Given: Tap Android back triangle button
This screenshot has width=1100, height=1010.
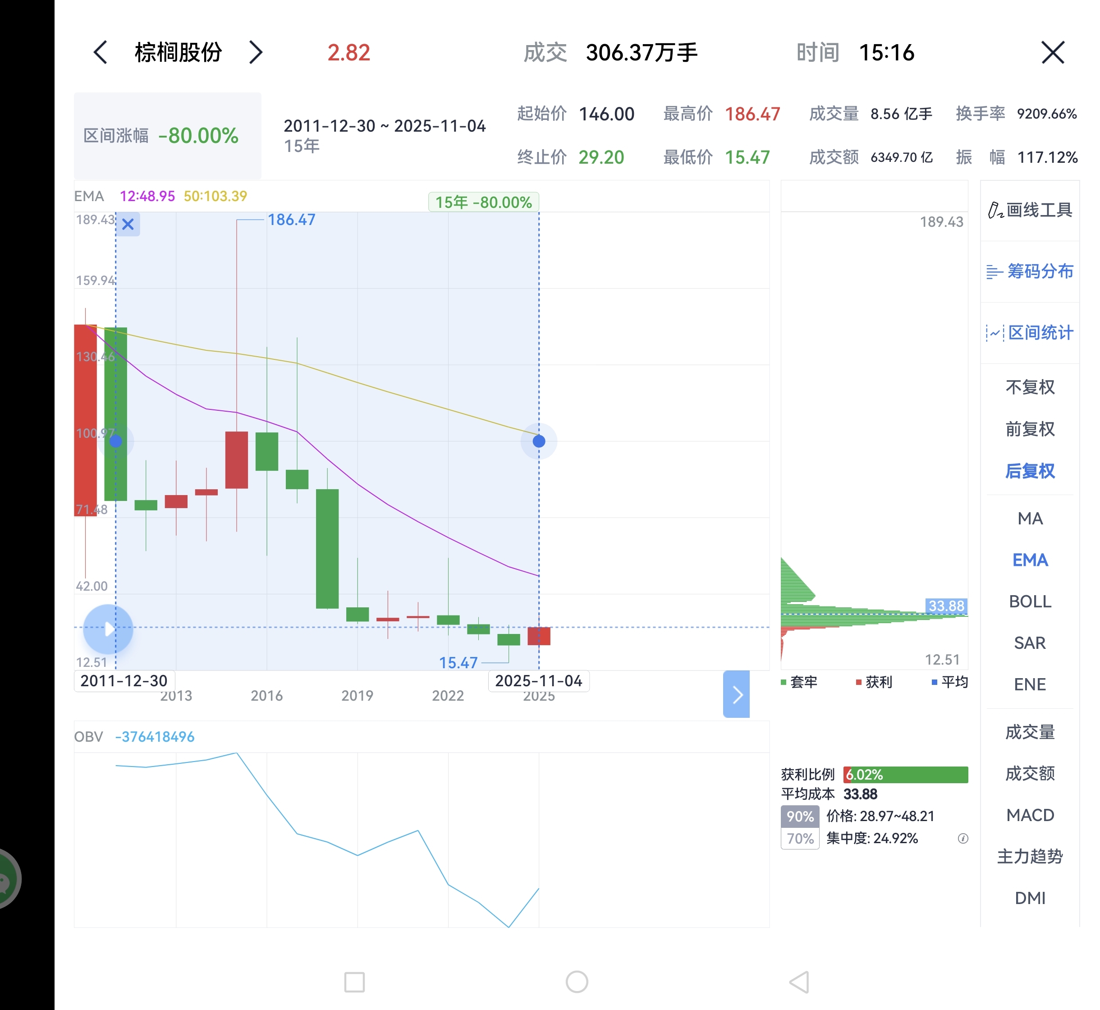Looking at the screenshot, I should coord(799,982).
